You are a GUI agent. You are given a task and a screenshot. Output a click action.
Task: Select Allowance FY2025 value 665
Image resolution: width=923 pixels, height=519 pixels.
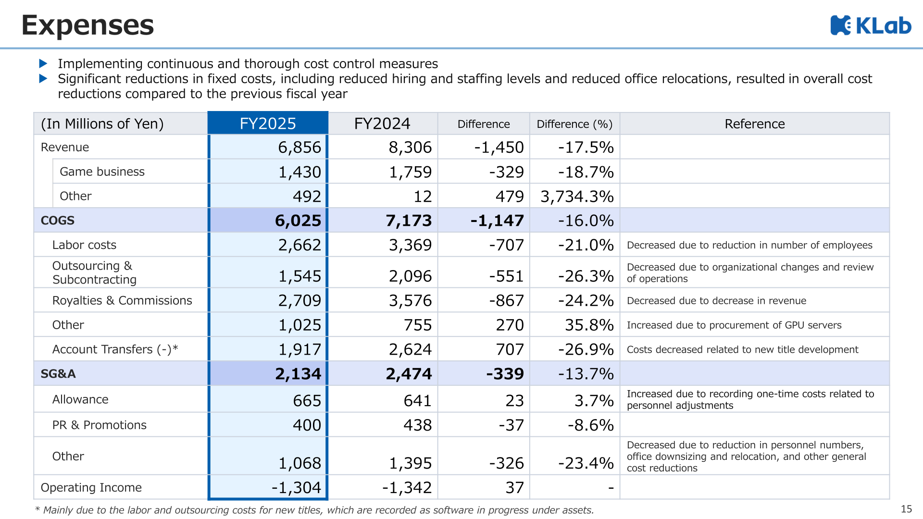tap(307, 400)
